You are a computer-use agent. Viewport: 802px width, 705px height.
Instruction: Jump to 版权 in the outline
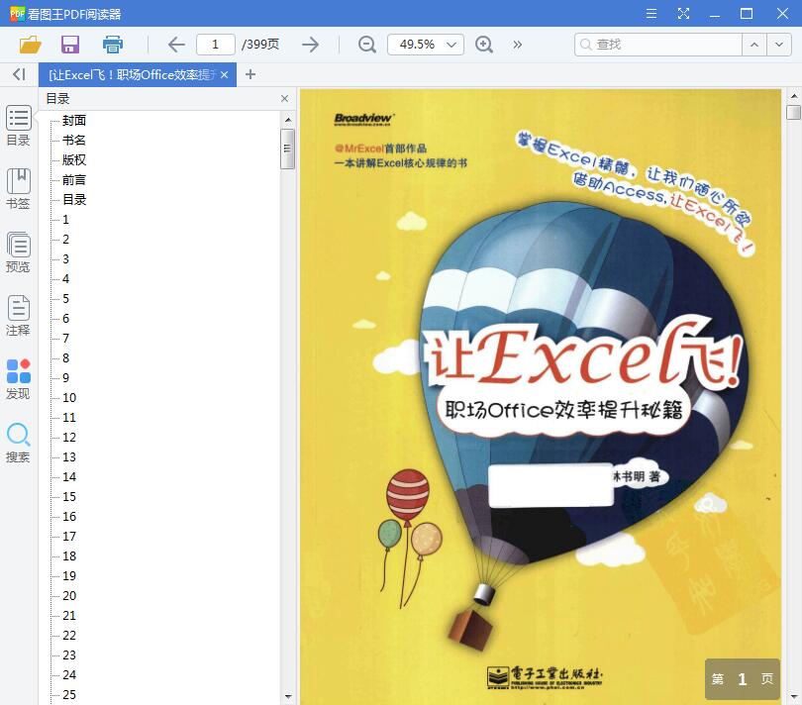74,160
